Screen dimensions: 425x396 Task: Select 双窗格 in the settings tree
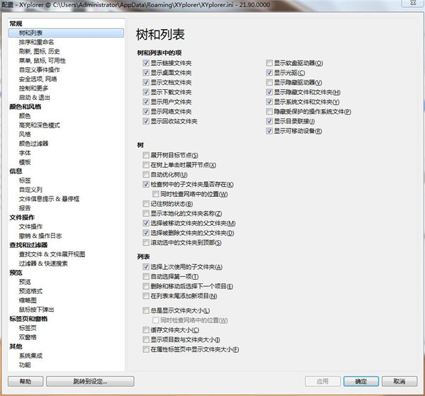[x=29, y=336]
